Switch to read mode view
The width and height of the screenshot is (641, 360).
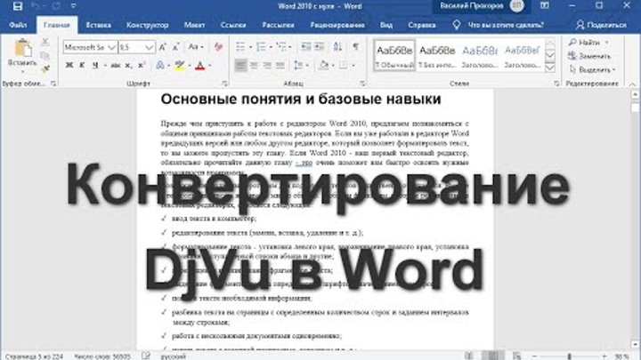click(x=468, y=356)
